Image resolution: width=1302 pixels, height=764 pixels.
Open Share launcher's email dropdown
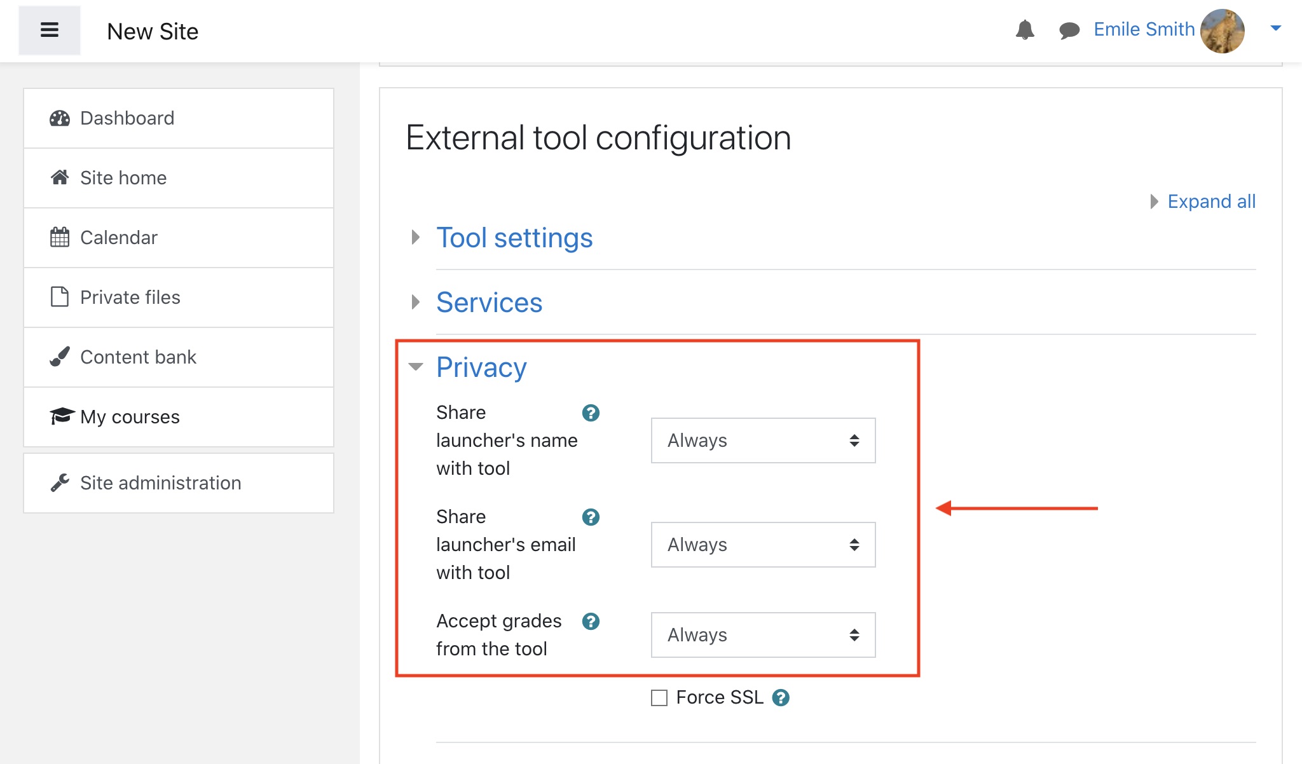tap(763, 545)
